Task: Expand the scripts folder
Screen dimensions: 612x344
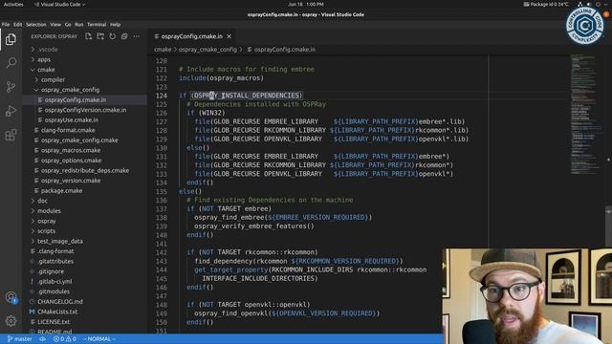Action: tap(85, 231)
